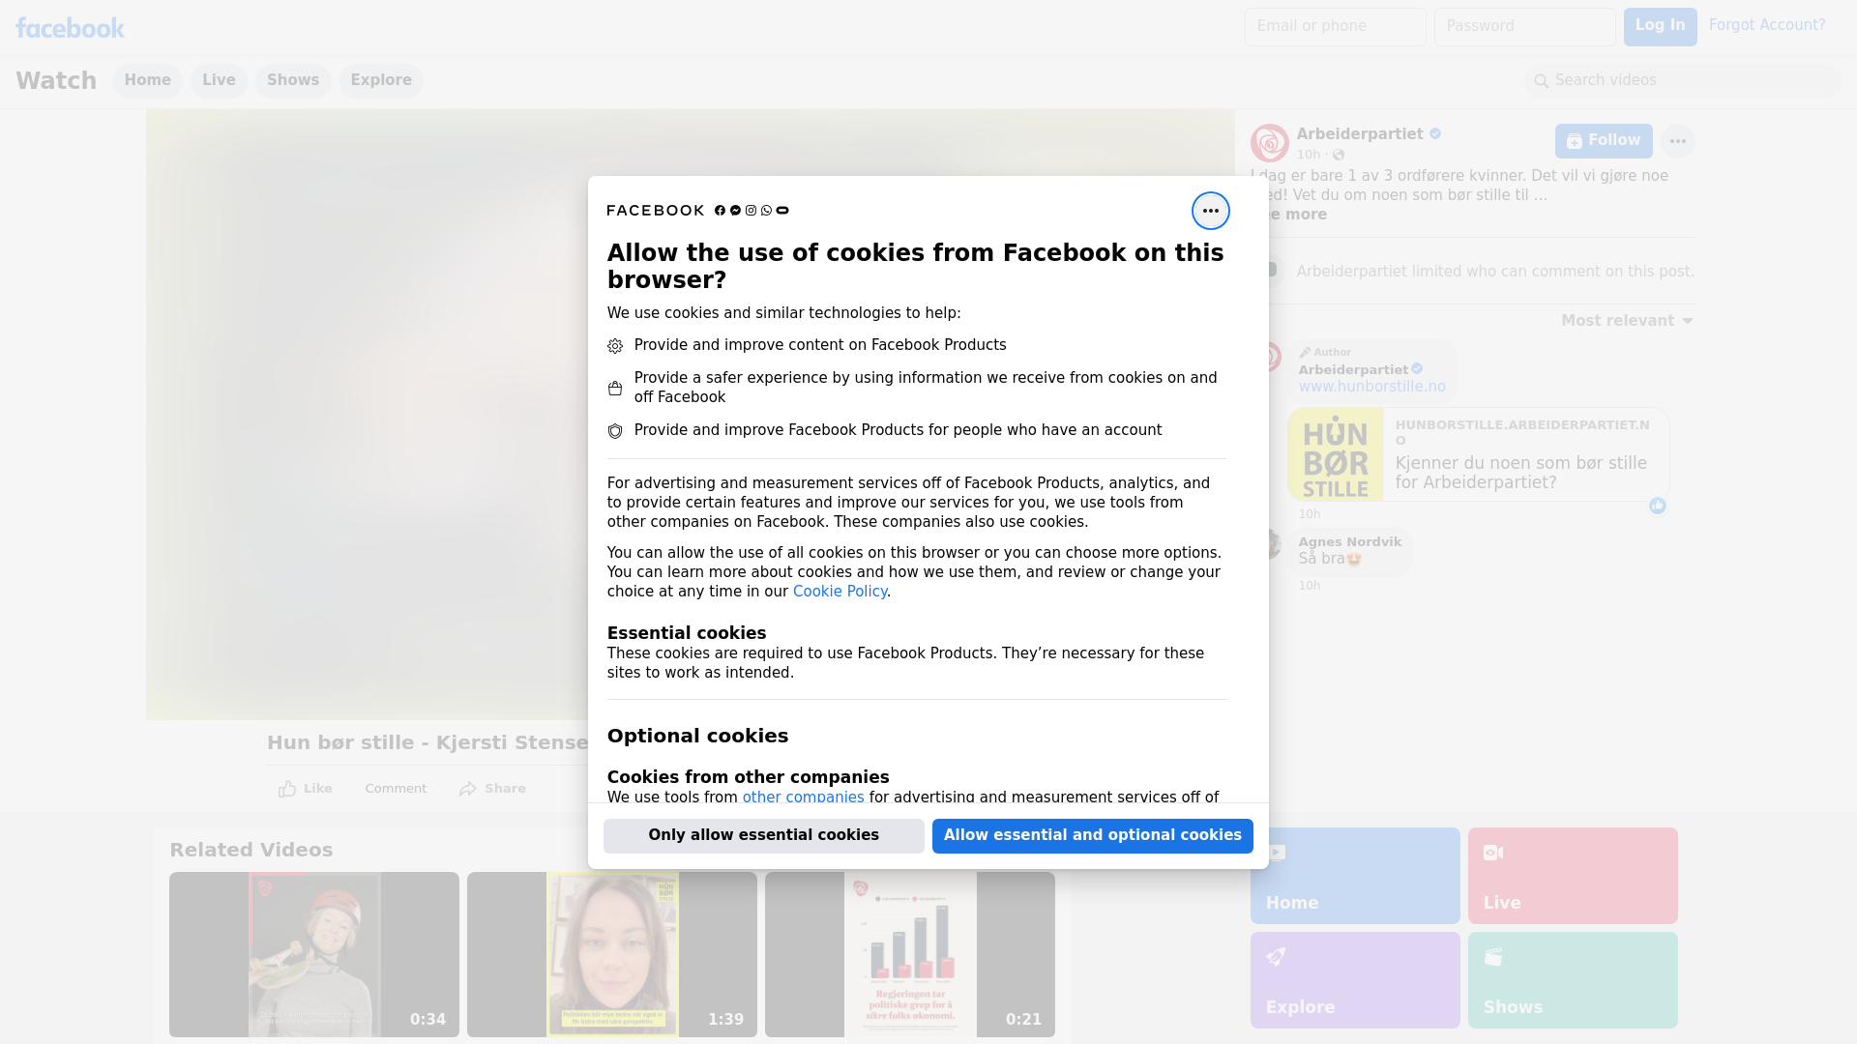Click Agnes Nordvik's profile picture
Viewport: 1857px width, 1044px height.
click(x=1273, y=544)
